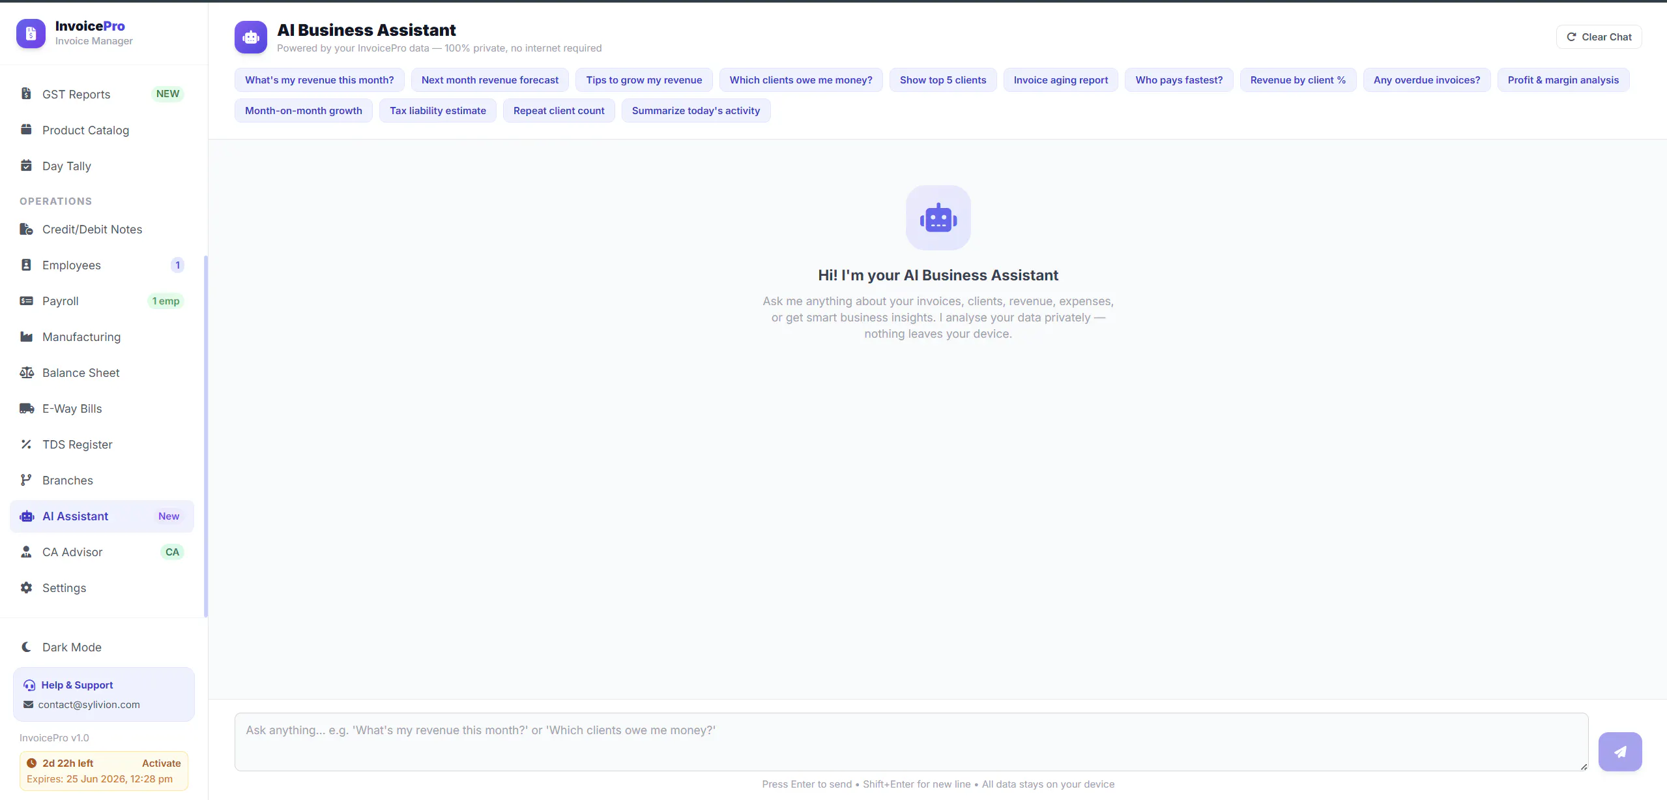This screenshot has height=800, width=1667.
Task: Open Help & Support
Action: click(77, 685)
